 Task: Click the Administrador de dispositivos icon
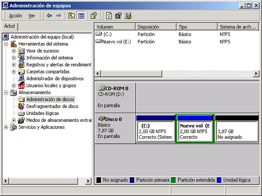[21, 78]
